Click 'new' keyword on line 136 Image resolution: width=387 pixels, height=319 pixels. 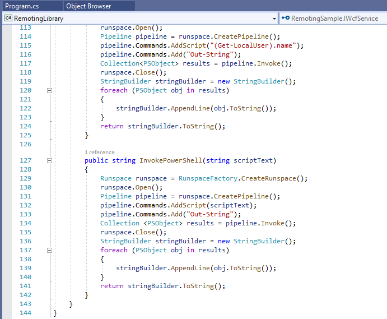click(x=223, y=242)
